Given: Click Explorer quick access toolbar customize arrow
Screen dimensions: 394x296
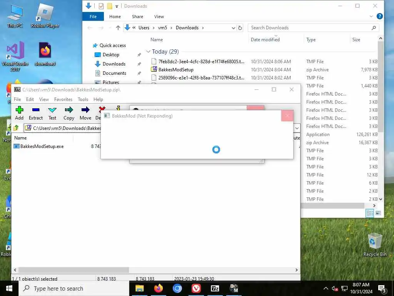Looking at the screenshot, I should coord(117,6).
